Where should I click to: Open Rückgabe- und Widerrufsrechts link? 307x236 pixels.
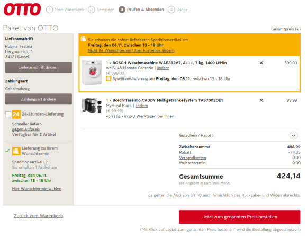pos(270,195)
